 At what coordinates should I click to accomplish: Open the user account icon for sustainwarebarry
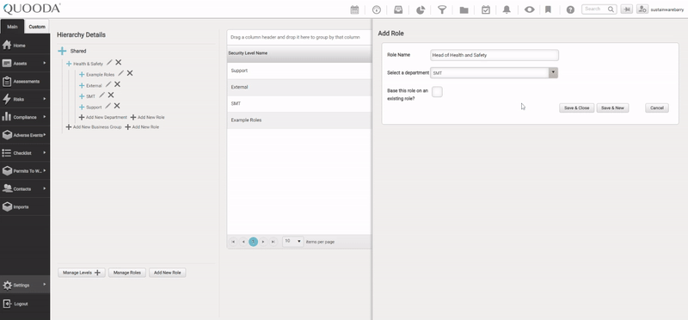tap(642, 9)
